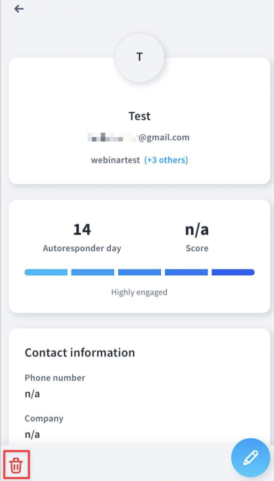Select the webinartest list name
274x481 pixels.
tap(115, 160)
